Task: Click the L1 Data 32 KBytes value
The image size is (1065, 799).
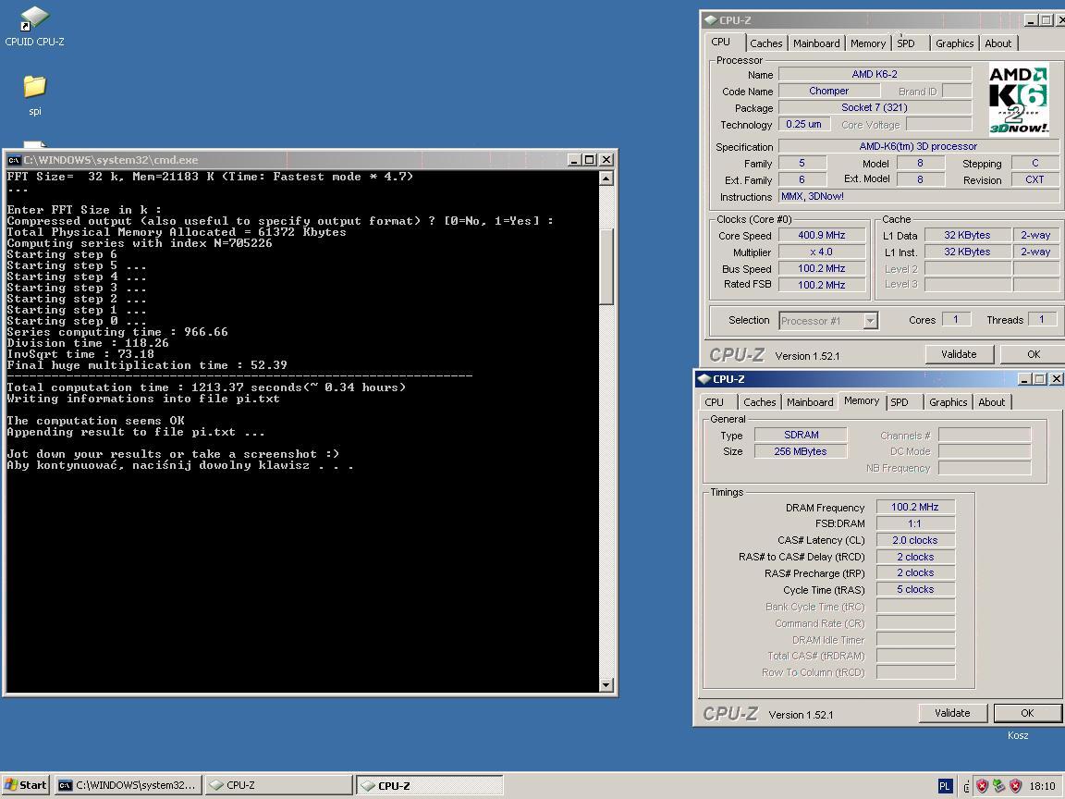Action: tap(967, 235)
